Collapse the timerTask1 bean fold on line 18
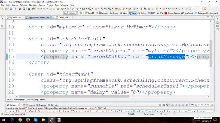The image size is (220, 123). click(15, 74)
